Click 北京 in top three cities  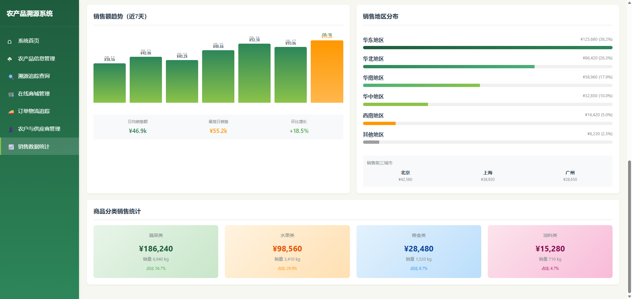(x=405, y=173)
